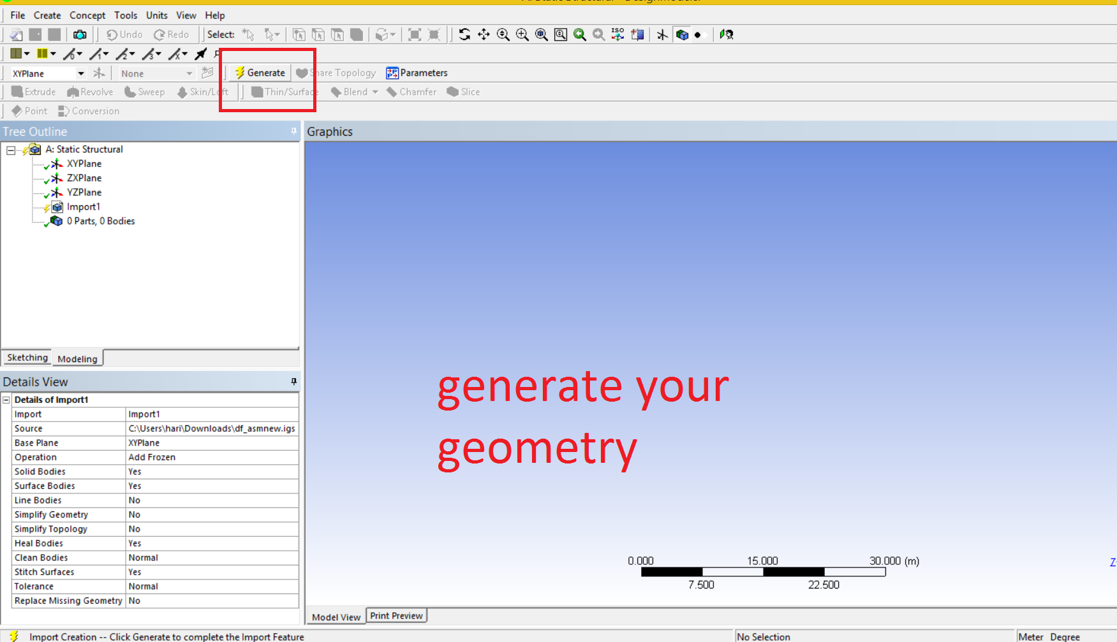The width and height of the screenshot is (1117, 642).
Task: Open the View menu
Action: [186, 15]
